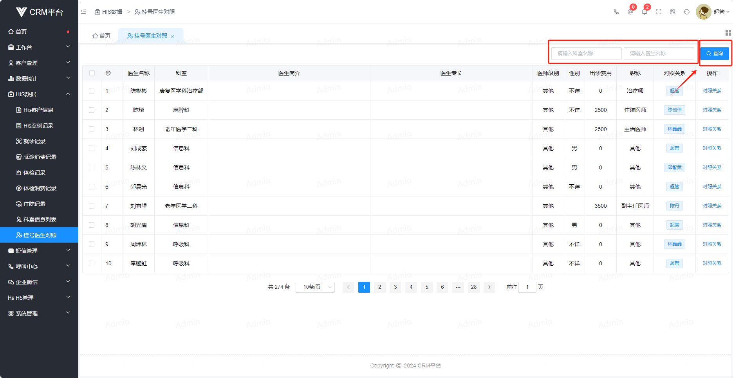The height and width of the screenshot is (378, 733).
Task: Check the row for 刘有望
Action: click(92, 206)
